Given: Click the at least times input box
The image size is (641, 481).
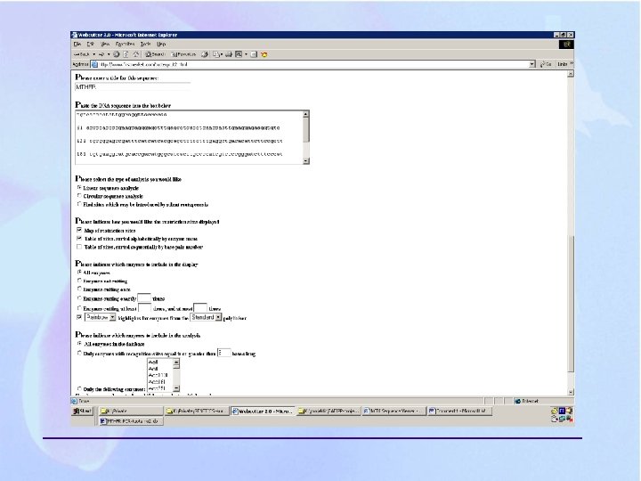Looking at the screenshot, I should coord(145,307).
